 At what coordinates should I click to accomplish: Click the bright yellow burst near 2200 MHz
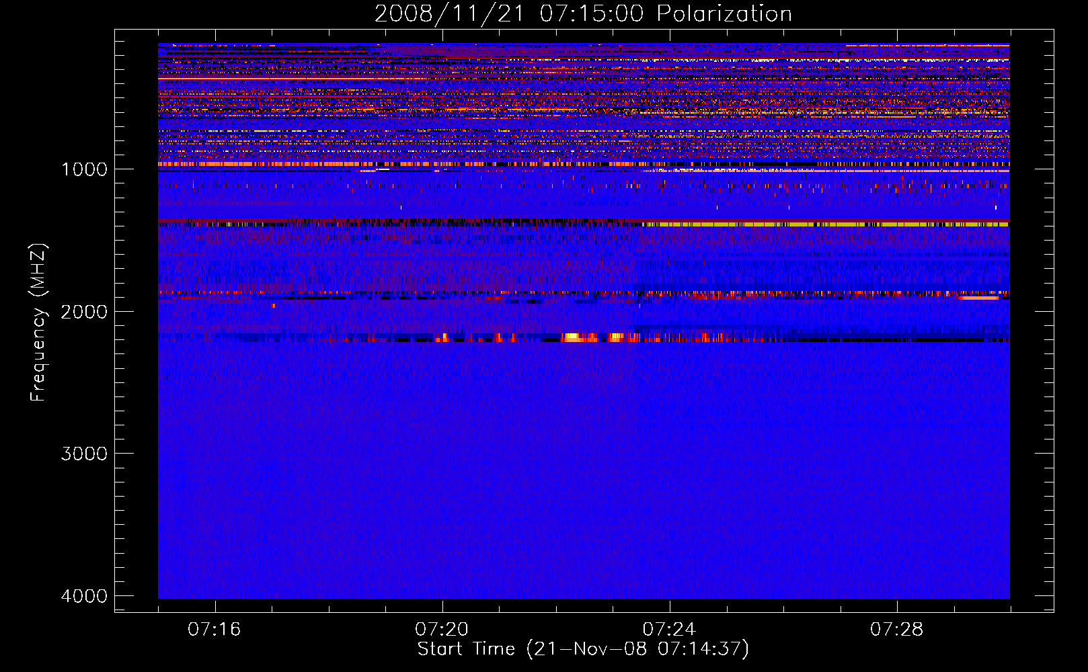pos(571,337)
